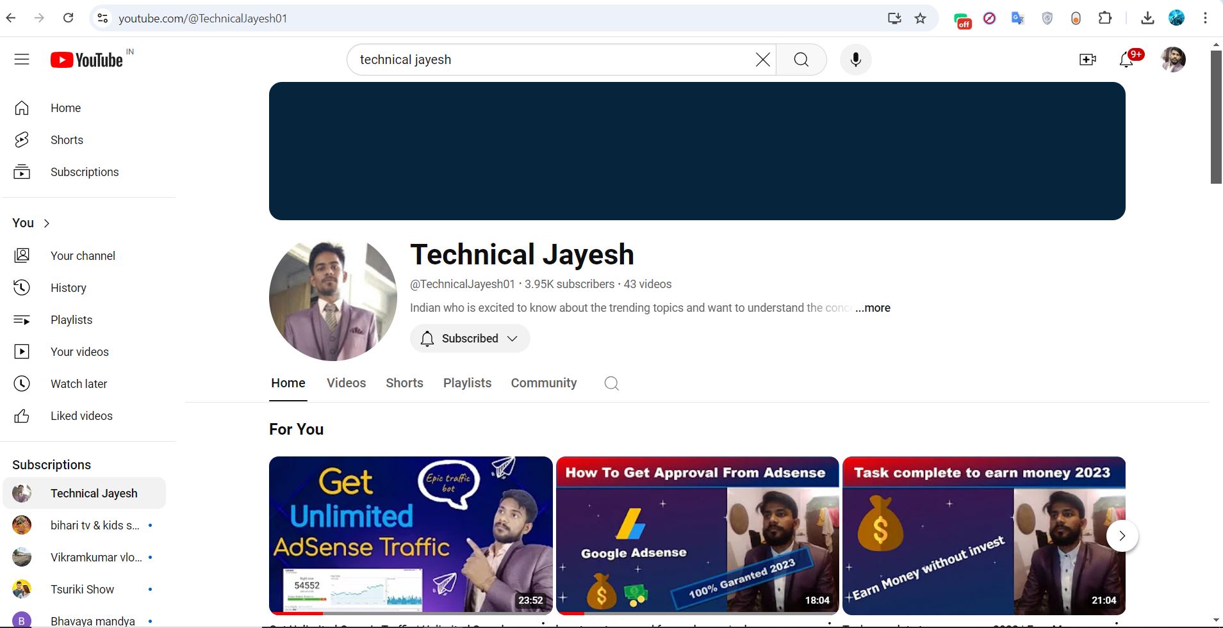Click the channel banner image
Image resolution: width=1223 pixels, height=628 pixels.
[697, 151]
